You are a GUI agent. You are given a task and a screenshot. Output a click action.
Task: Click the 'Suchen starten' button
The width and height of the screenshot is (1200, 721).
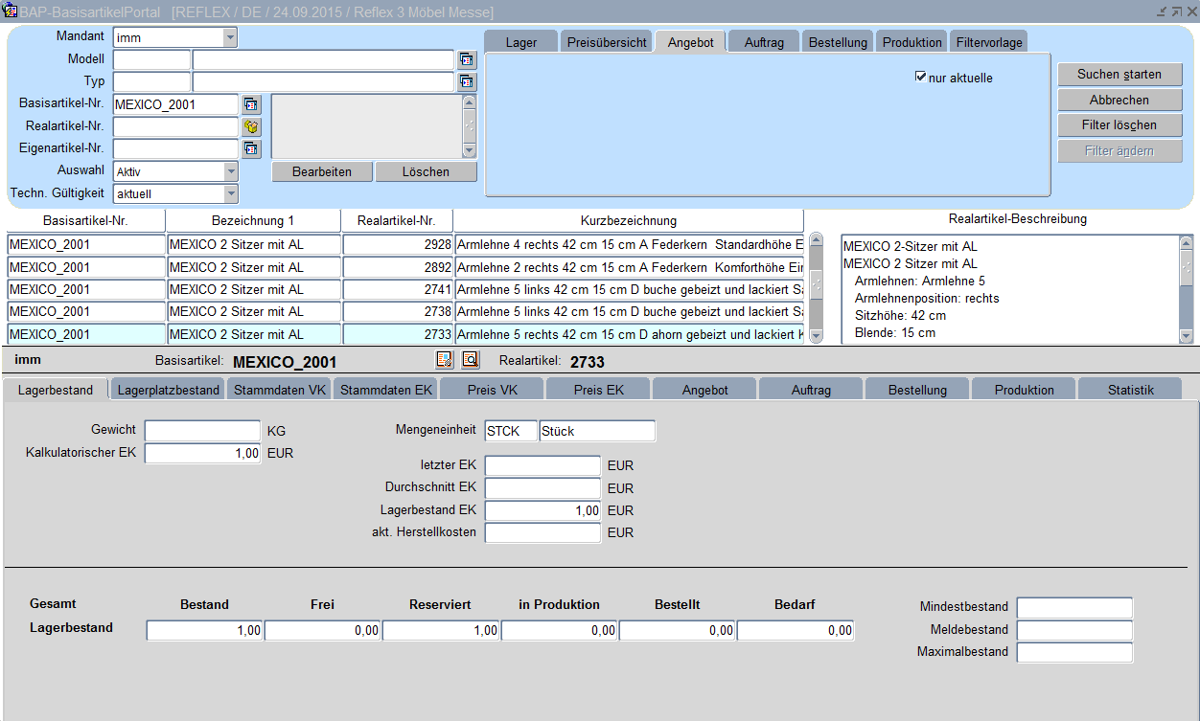point(1119,75)
